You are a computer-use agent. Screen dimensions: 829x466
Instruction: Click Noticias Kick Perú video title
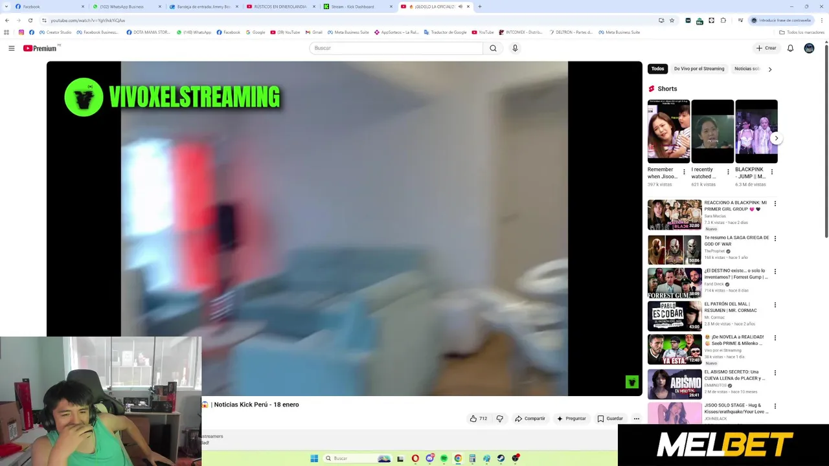click(250, 405)
